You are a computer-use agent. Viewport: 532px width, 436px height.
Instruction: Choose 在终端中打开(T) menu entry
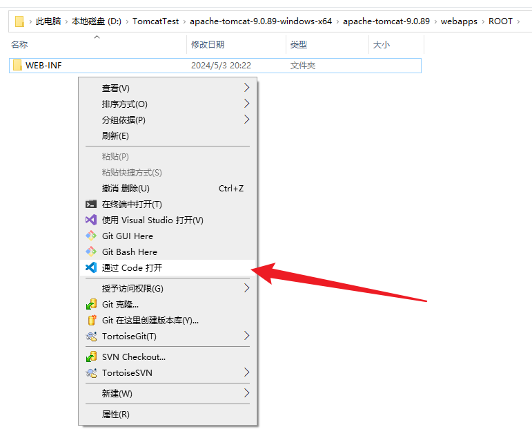[x=168, y=205]
